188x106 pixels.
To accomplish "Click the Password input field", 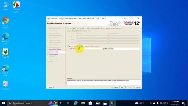I will click(89, 49).
